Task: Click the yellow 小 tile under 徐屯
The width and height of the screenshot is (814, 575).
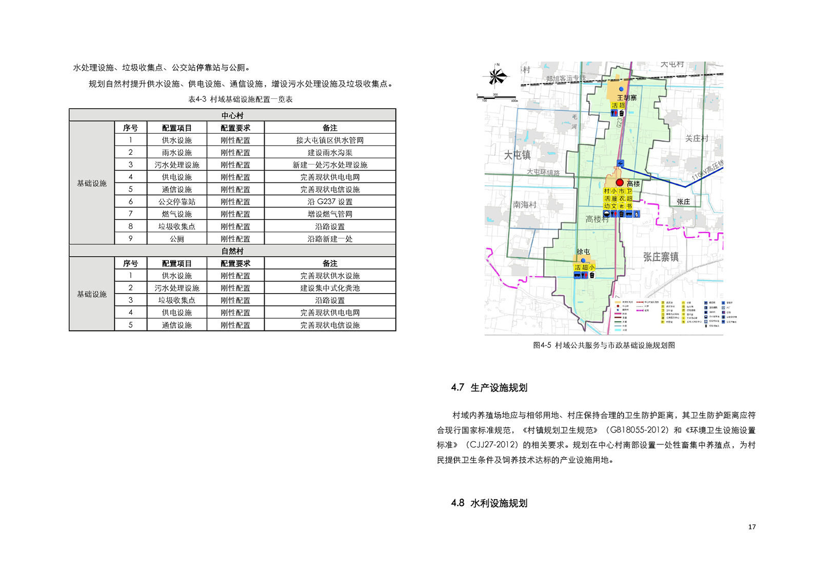Action: (x=592, y=267)
